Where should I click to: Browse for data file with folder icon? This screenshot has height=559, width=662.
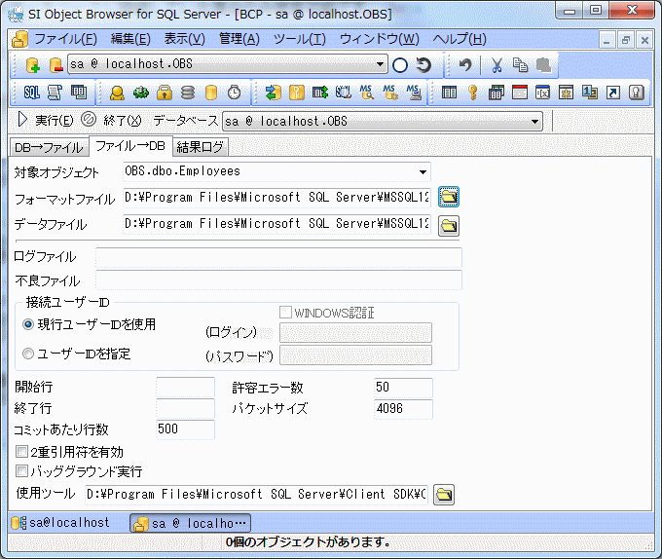coord(449,226)
